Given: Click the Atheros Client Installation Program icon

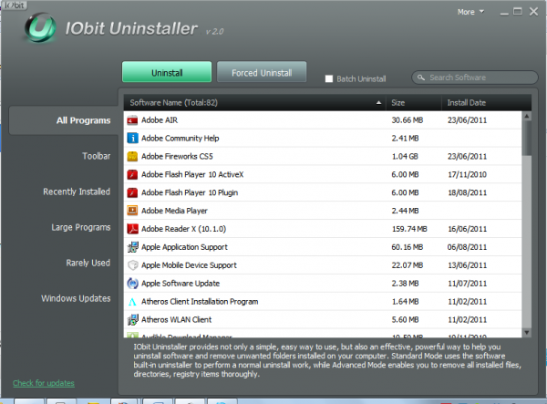Looking at the screenshot, I should tap(132, 302).
